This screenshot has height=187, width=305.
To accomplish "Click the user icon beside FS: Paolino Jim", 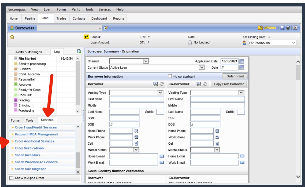I will pos(244,43).
